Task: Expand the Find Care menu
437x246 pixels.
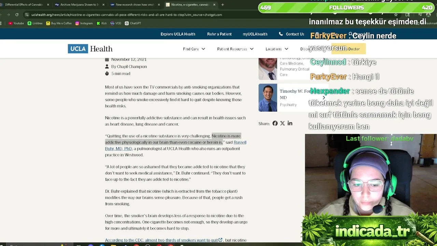Action: (194, 49)
